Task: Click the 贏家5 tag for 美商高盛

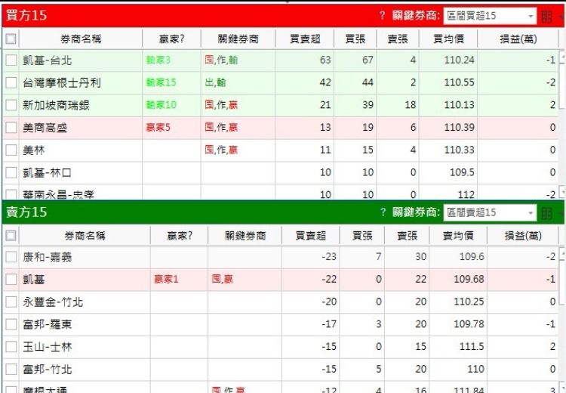Action: click(158, 127)
